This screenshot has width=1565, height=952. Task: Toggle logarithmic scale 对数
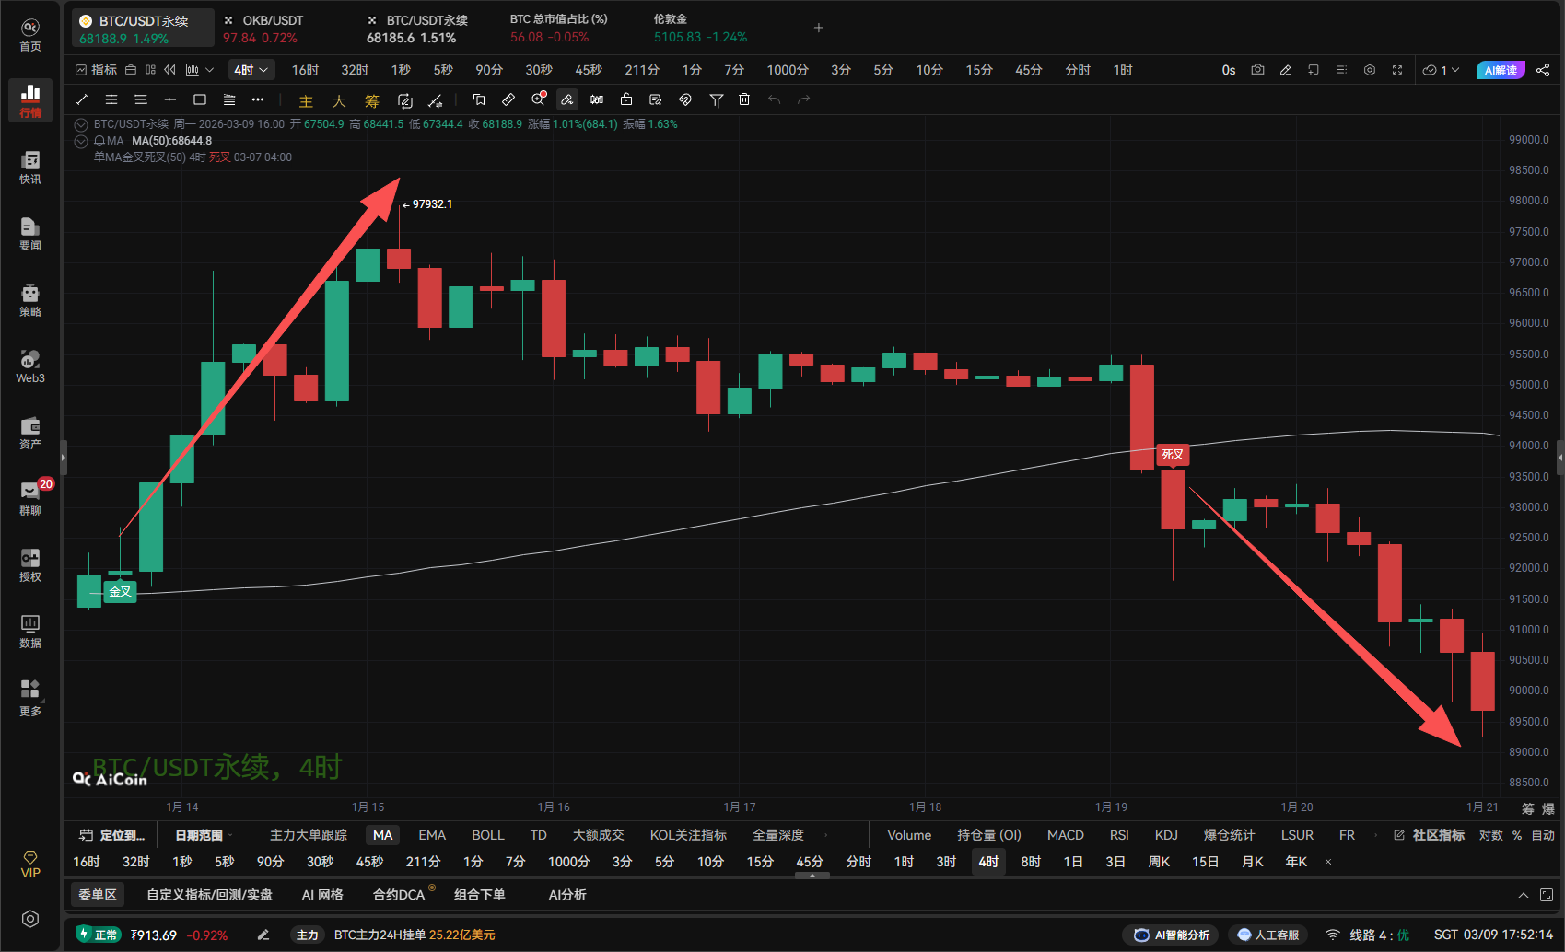1490,835
